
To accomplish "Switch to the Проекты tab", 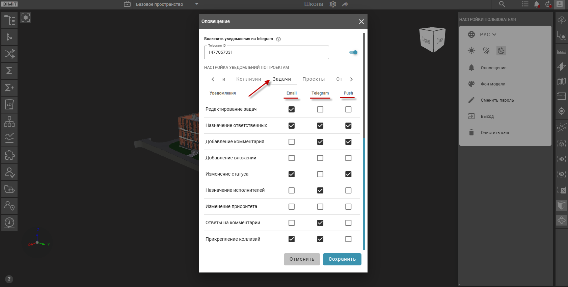I will (314, 79).
